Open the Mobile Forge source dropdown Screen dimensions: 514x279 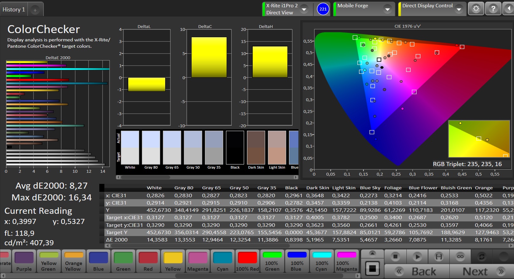coord(387,9)
